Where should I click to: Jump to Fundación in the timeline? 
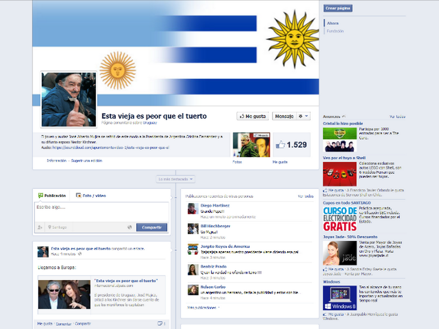335,31
